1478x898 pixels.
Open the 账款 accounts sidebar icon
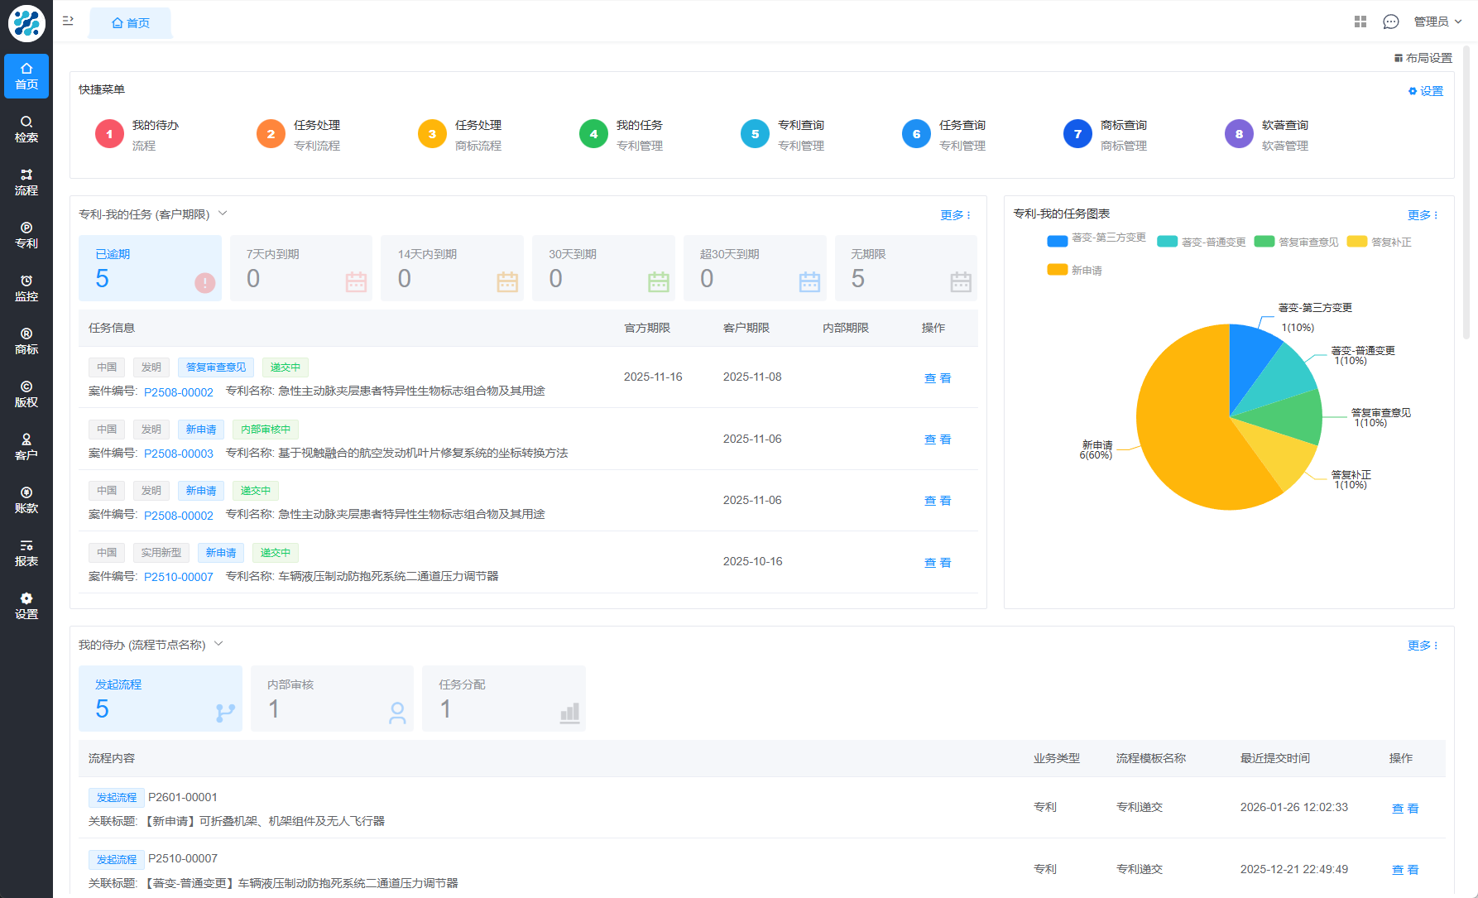[x=26, y=500]
